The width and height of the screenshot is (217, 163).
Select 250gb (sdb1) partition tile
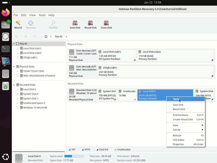click(x=156, y=71)
